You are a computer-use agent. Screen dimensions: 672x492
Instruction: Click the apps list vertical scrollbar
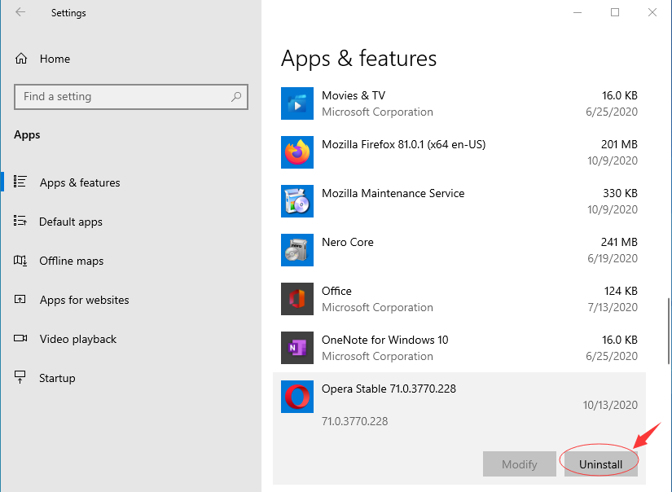coord(668,331)
